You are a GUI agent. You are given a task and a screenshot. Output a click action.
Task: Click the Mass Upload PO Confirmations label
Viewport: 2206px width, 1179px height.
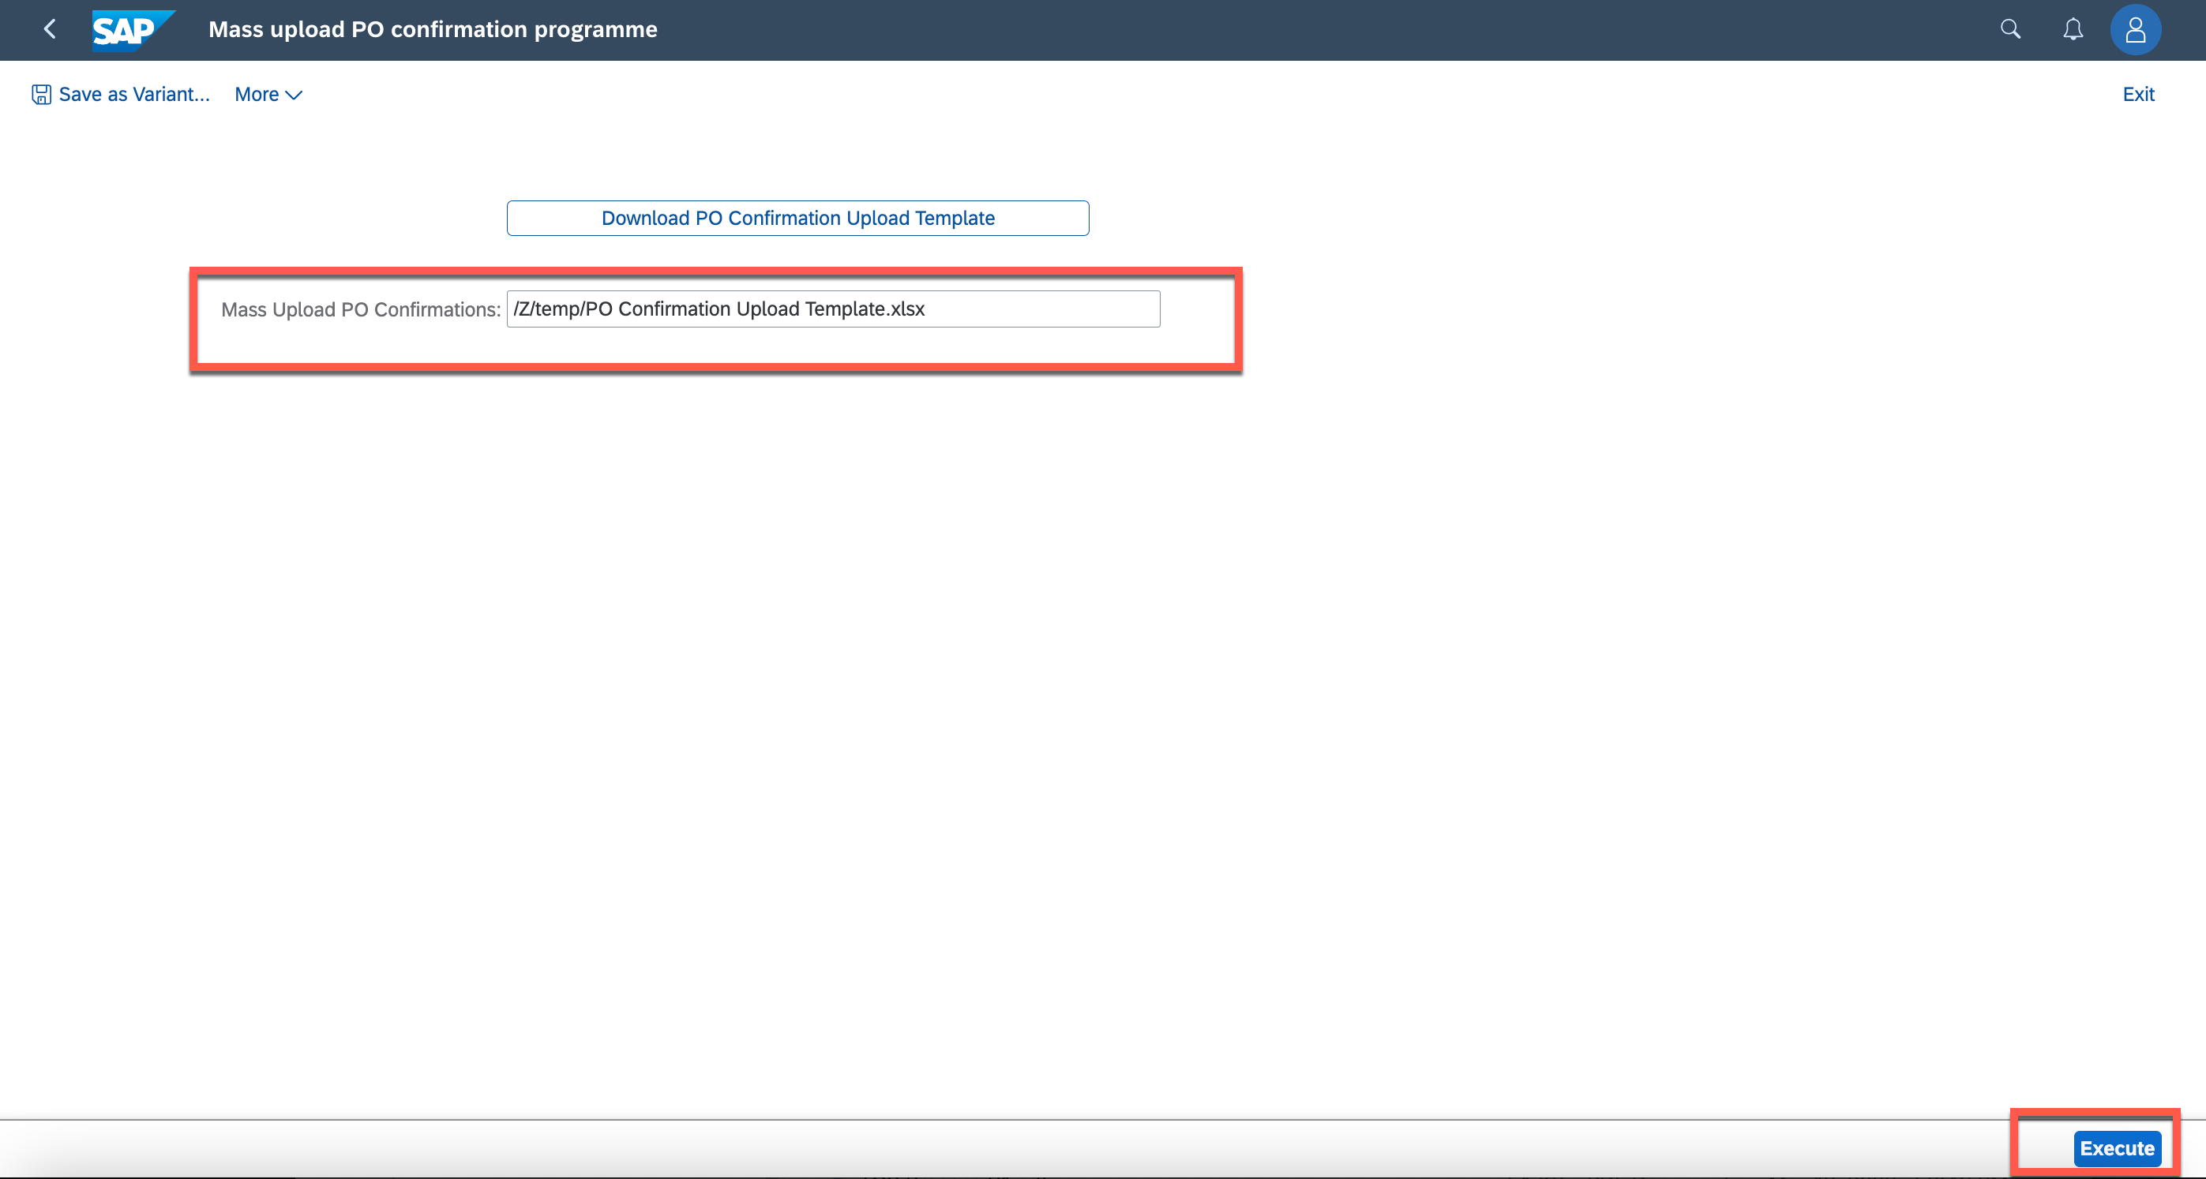pyautogui.click(x=361, y=310)
